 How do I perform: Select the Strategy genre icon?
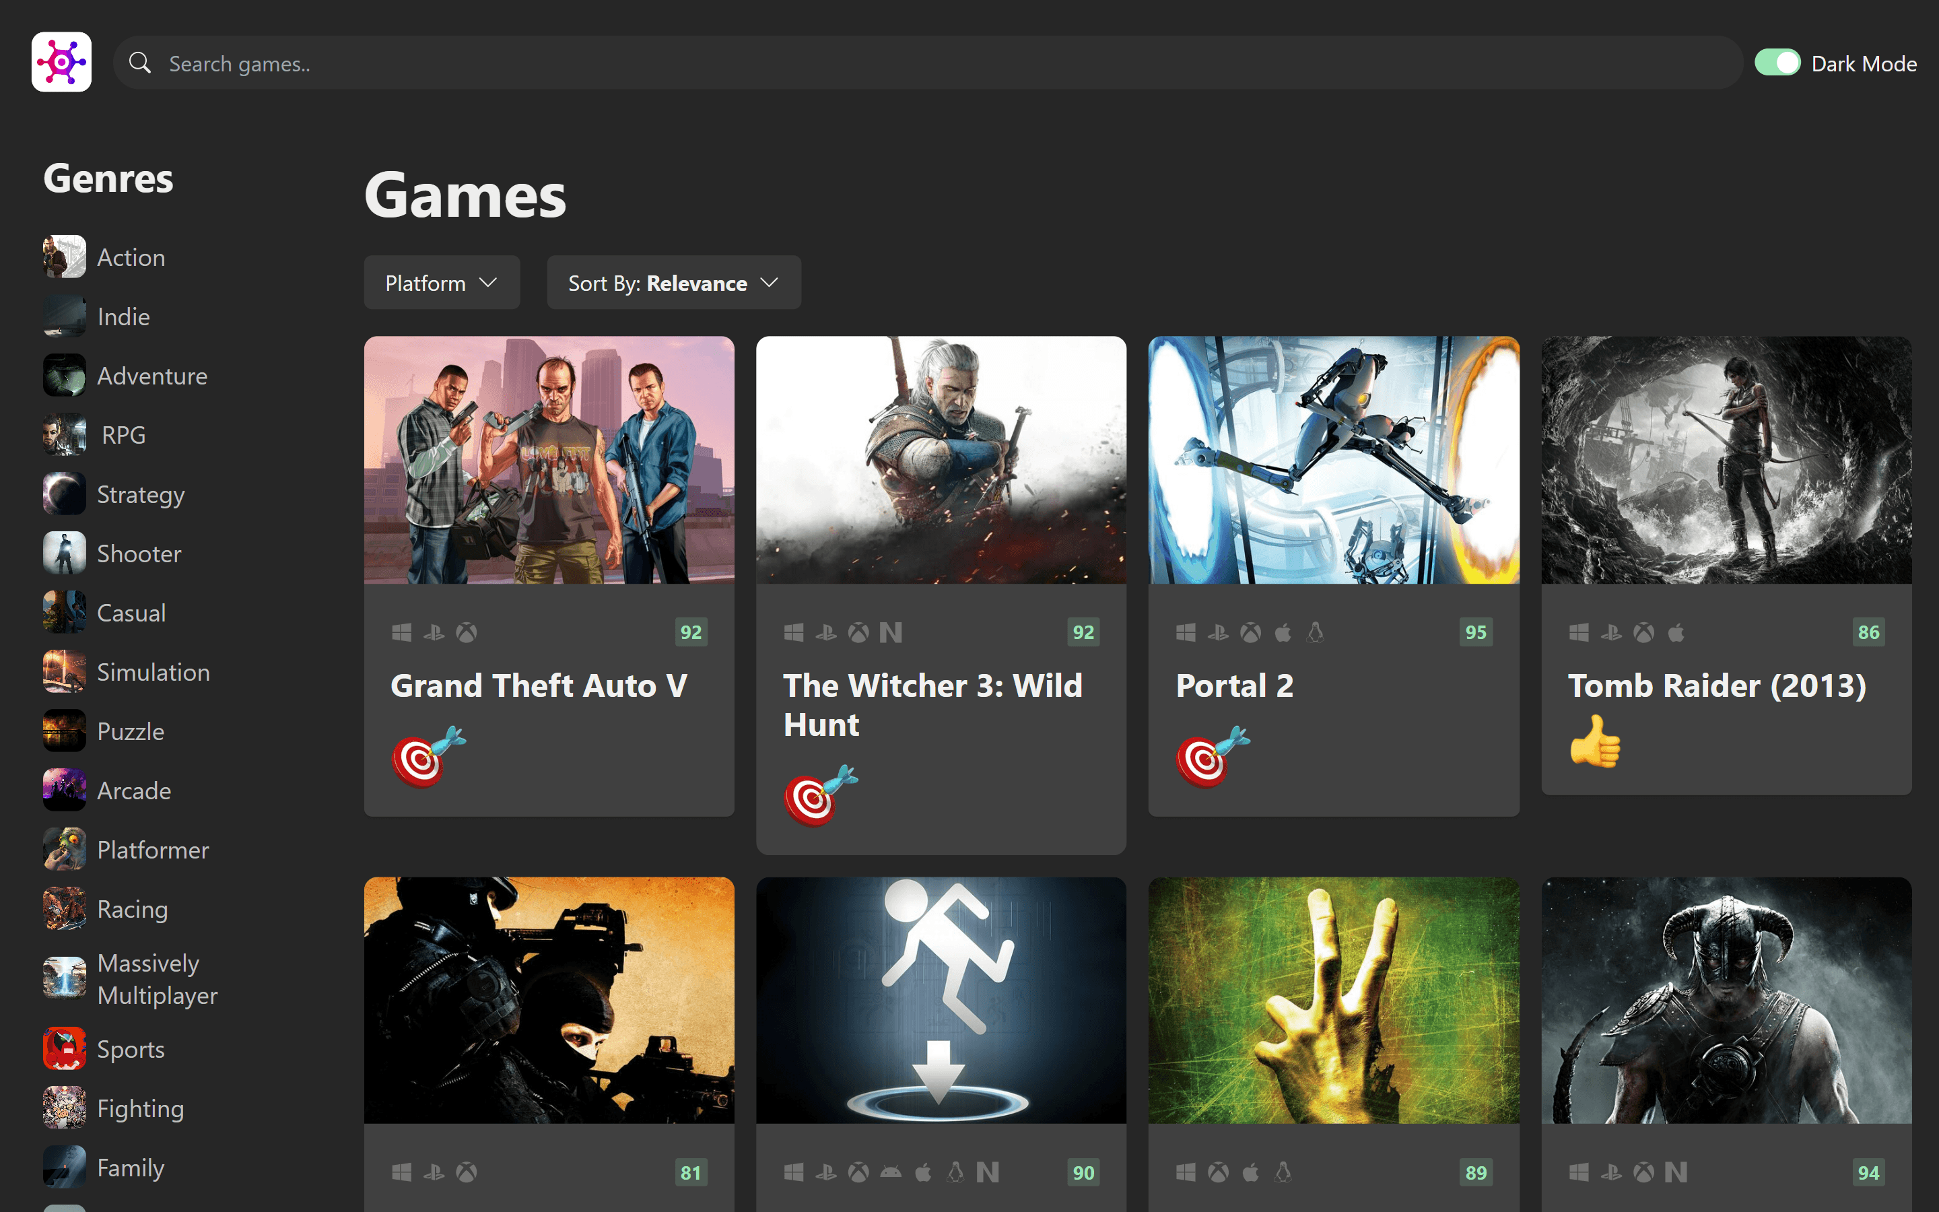click(64, 494)
